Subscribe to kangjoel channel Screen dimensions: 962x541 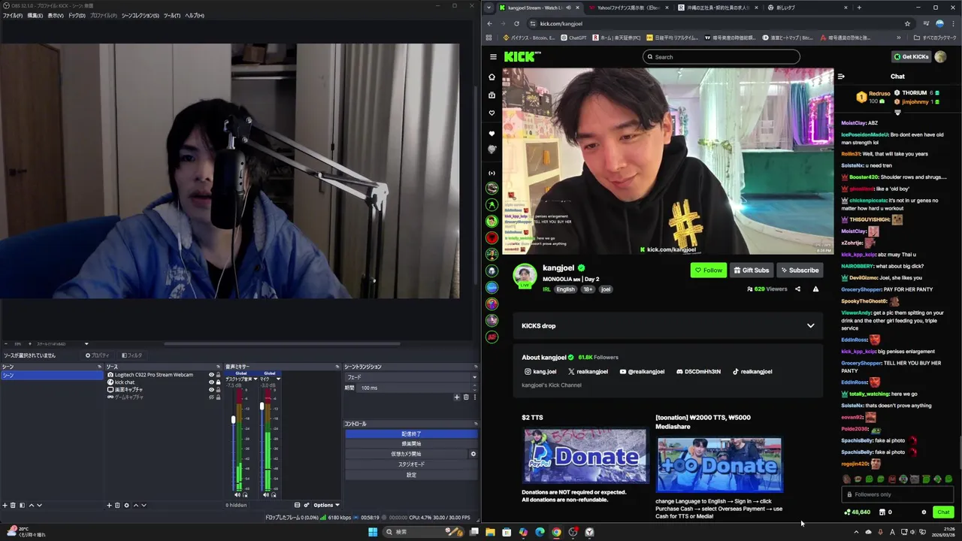click(800, 270)
